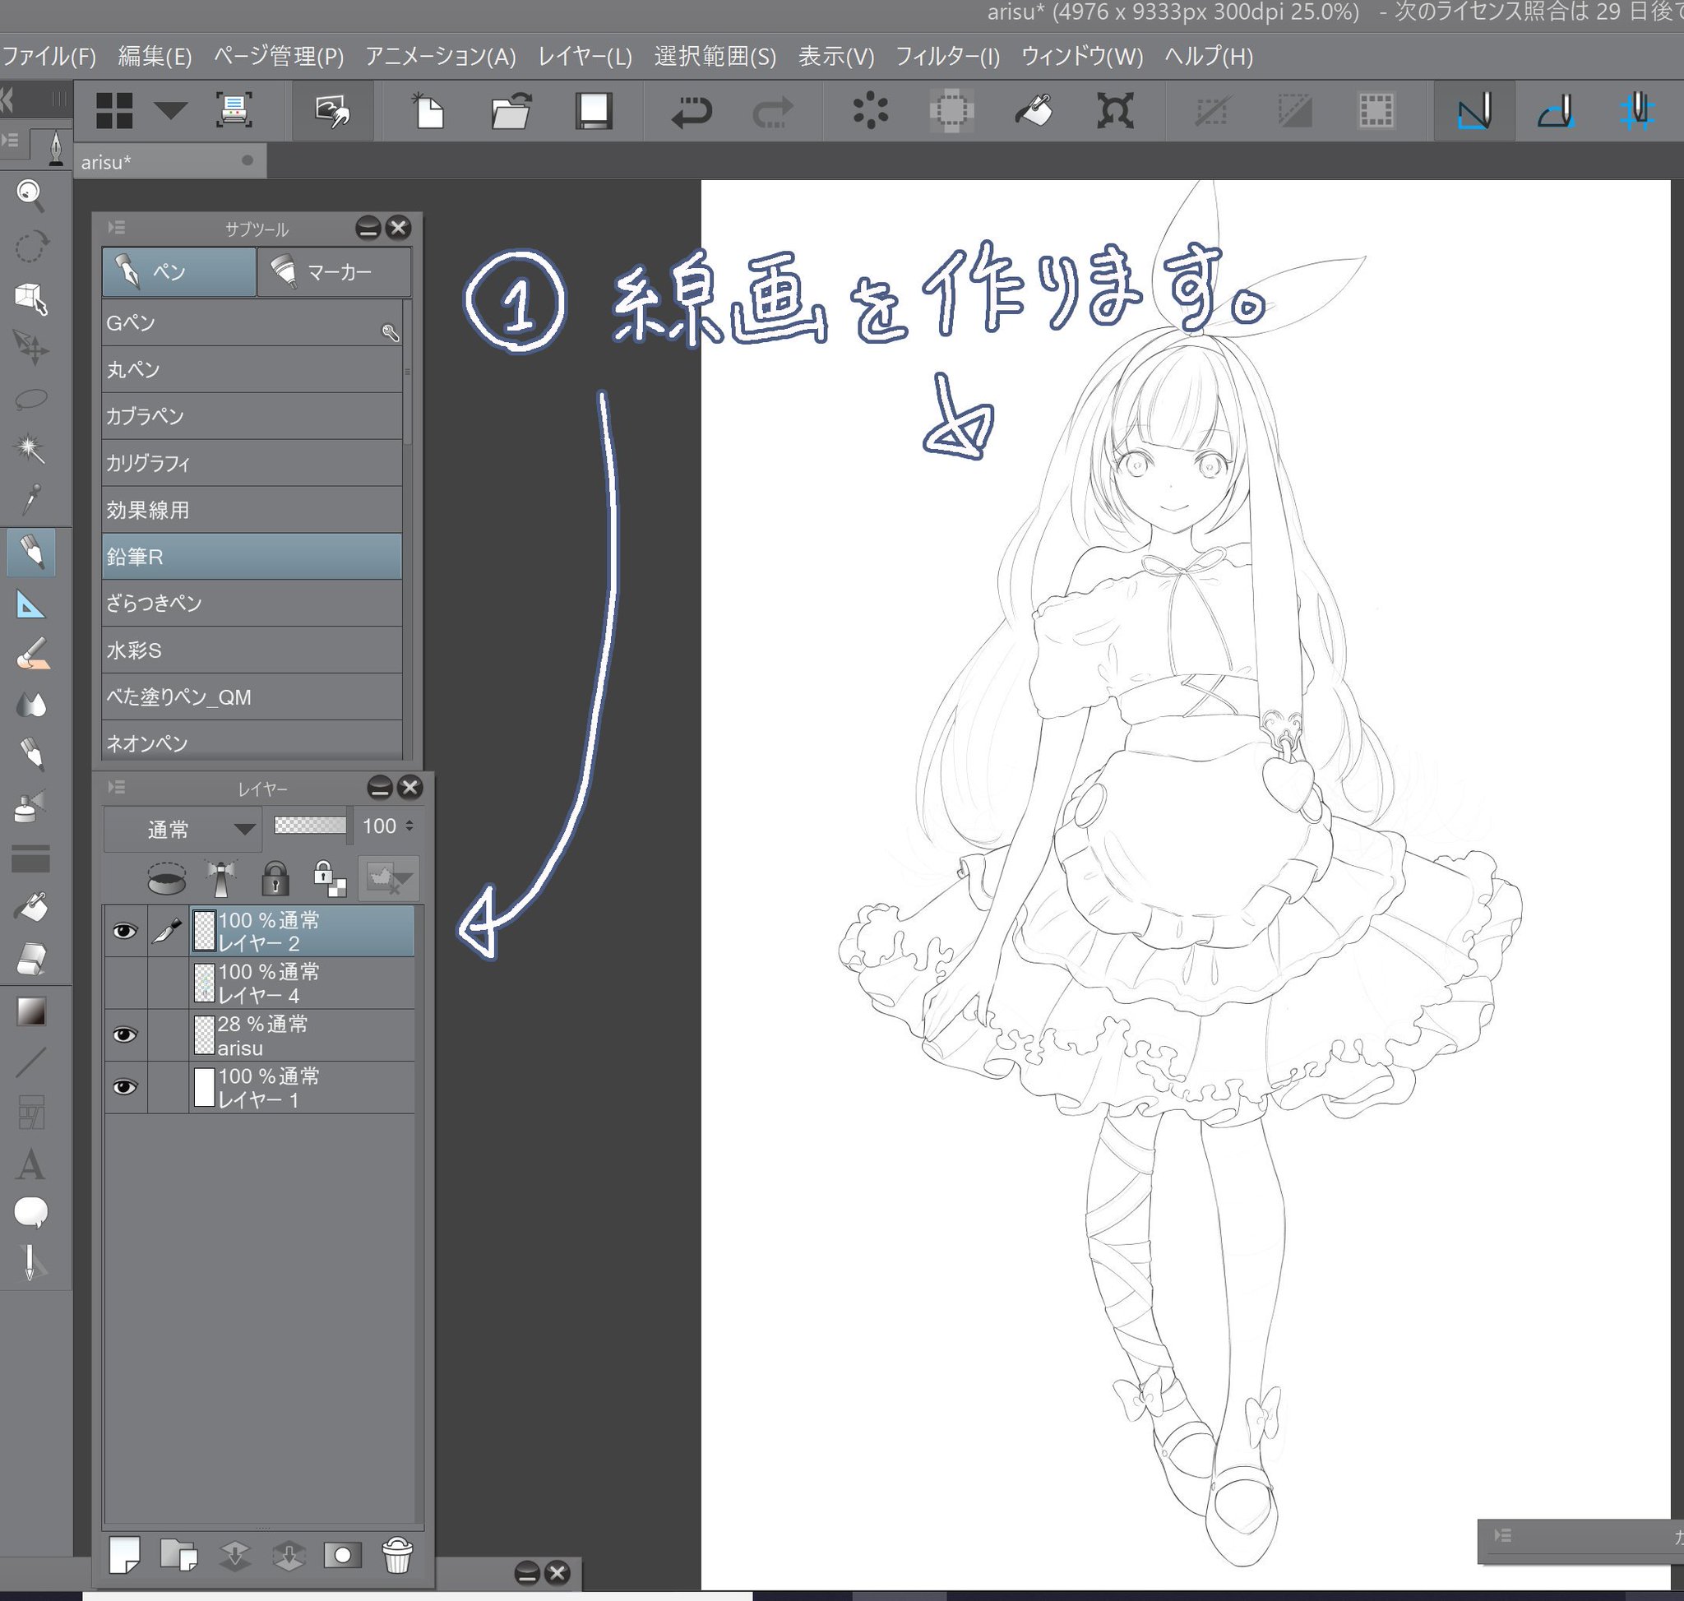1684x1601 pixels.
Task: Merge with layer below icon
Action: pos(289,1555)
